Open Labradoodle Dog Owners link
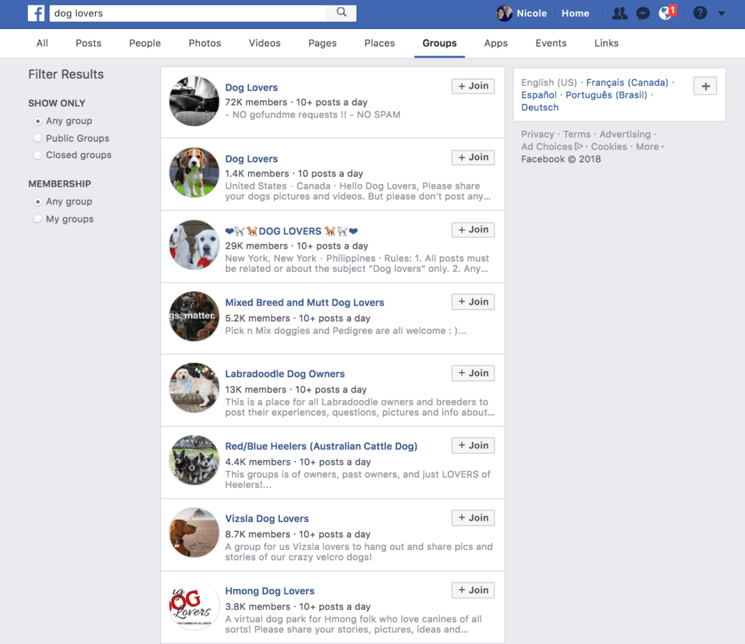The height and width of the screenshot is (644, 745). (x=285, y=373)
